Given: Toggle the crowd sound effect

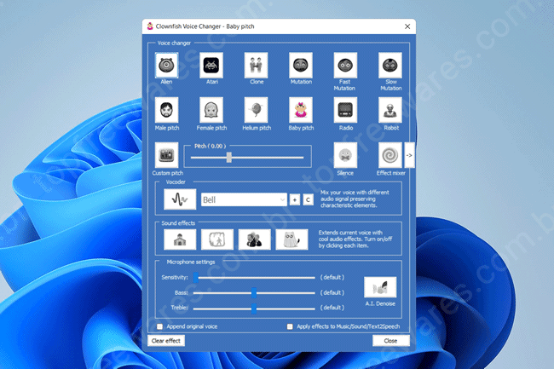Looking at the screenshot, I should [254, 239].
